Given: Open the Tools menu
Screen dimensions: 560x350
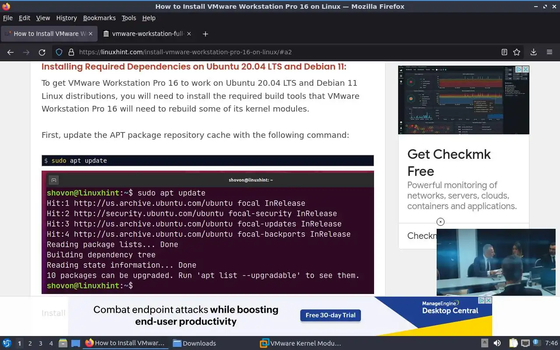Looking at the screenshot, I should [x=129, y=18].
